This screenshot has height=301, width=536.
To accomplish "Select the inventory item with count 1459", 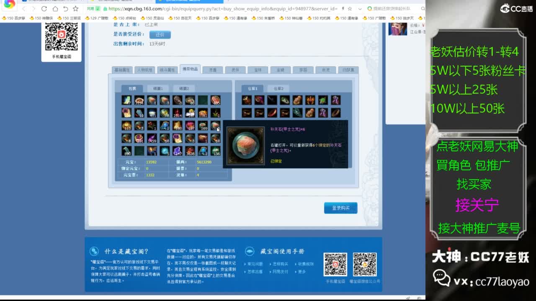I will click(x=152, y=138).
